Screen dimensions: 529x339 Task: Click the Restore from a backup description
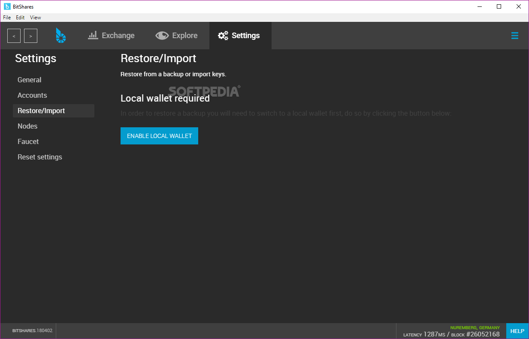click(173, 74)
